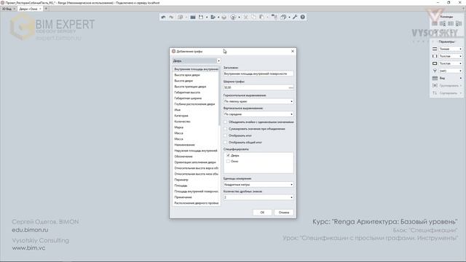Click the Copy icon in toolbar
This screenshot has height=262, width=466.
(x=253, y=17)
